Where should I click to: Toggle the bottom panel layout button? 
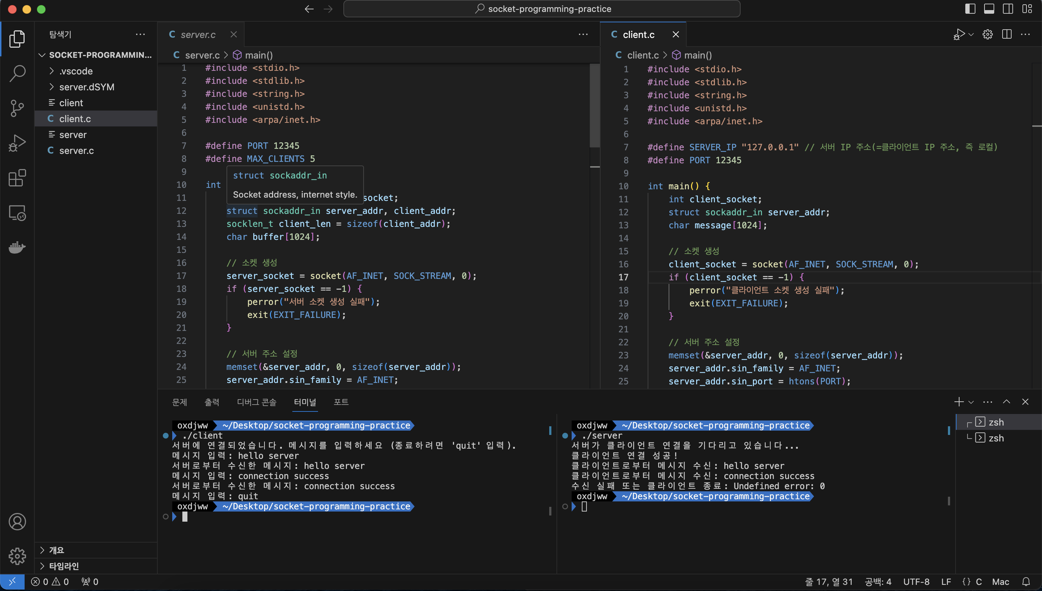pyautogui.click(x=989, y=9)
